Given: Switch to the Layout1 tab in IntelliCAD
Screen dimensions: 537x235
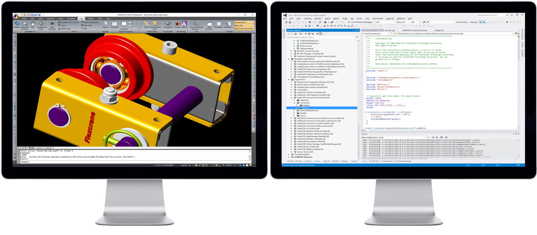Looking at the screenshot, I should click(40, 148).
